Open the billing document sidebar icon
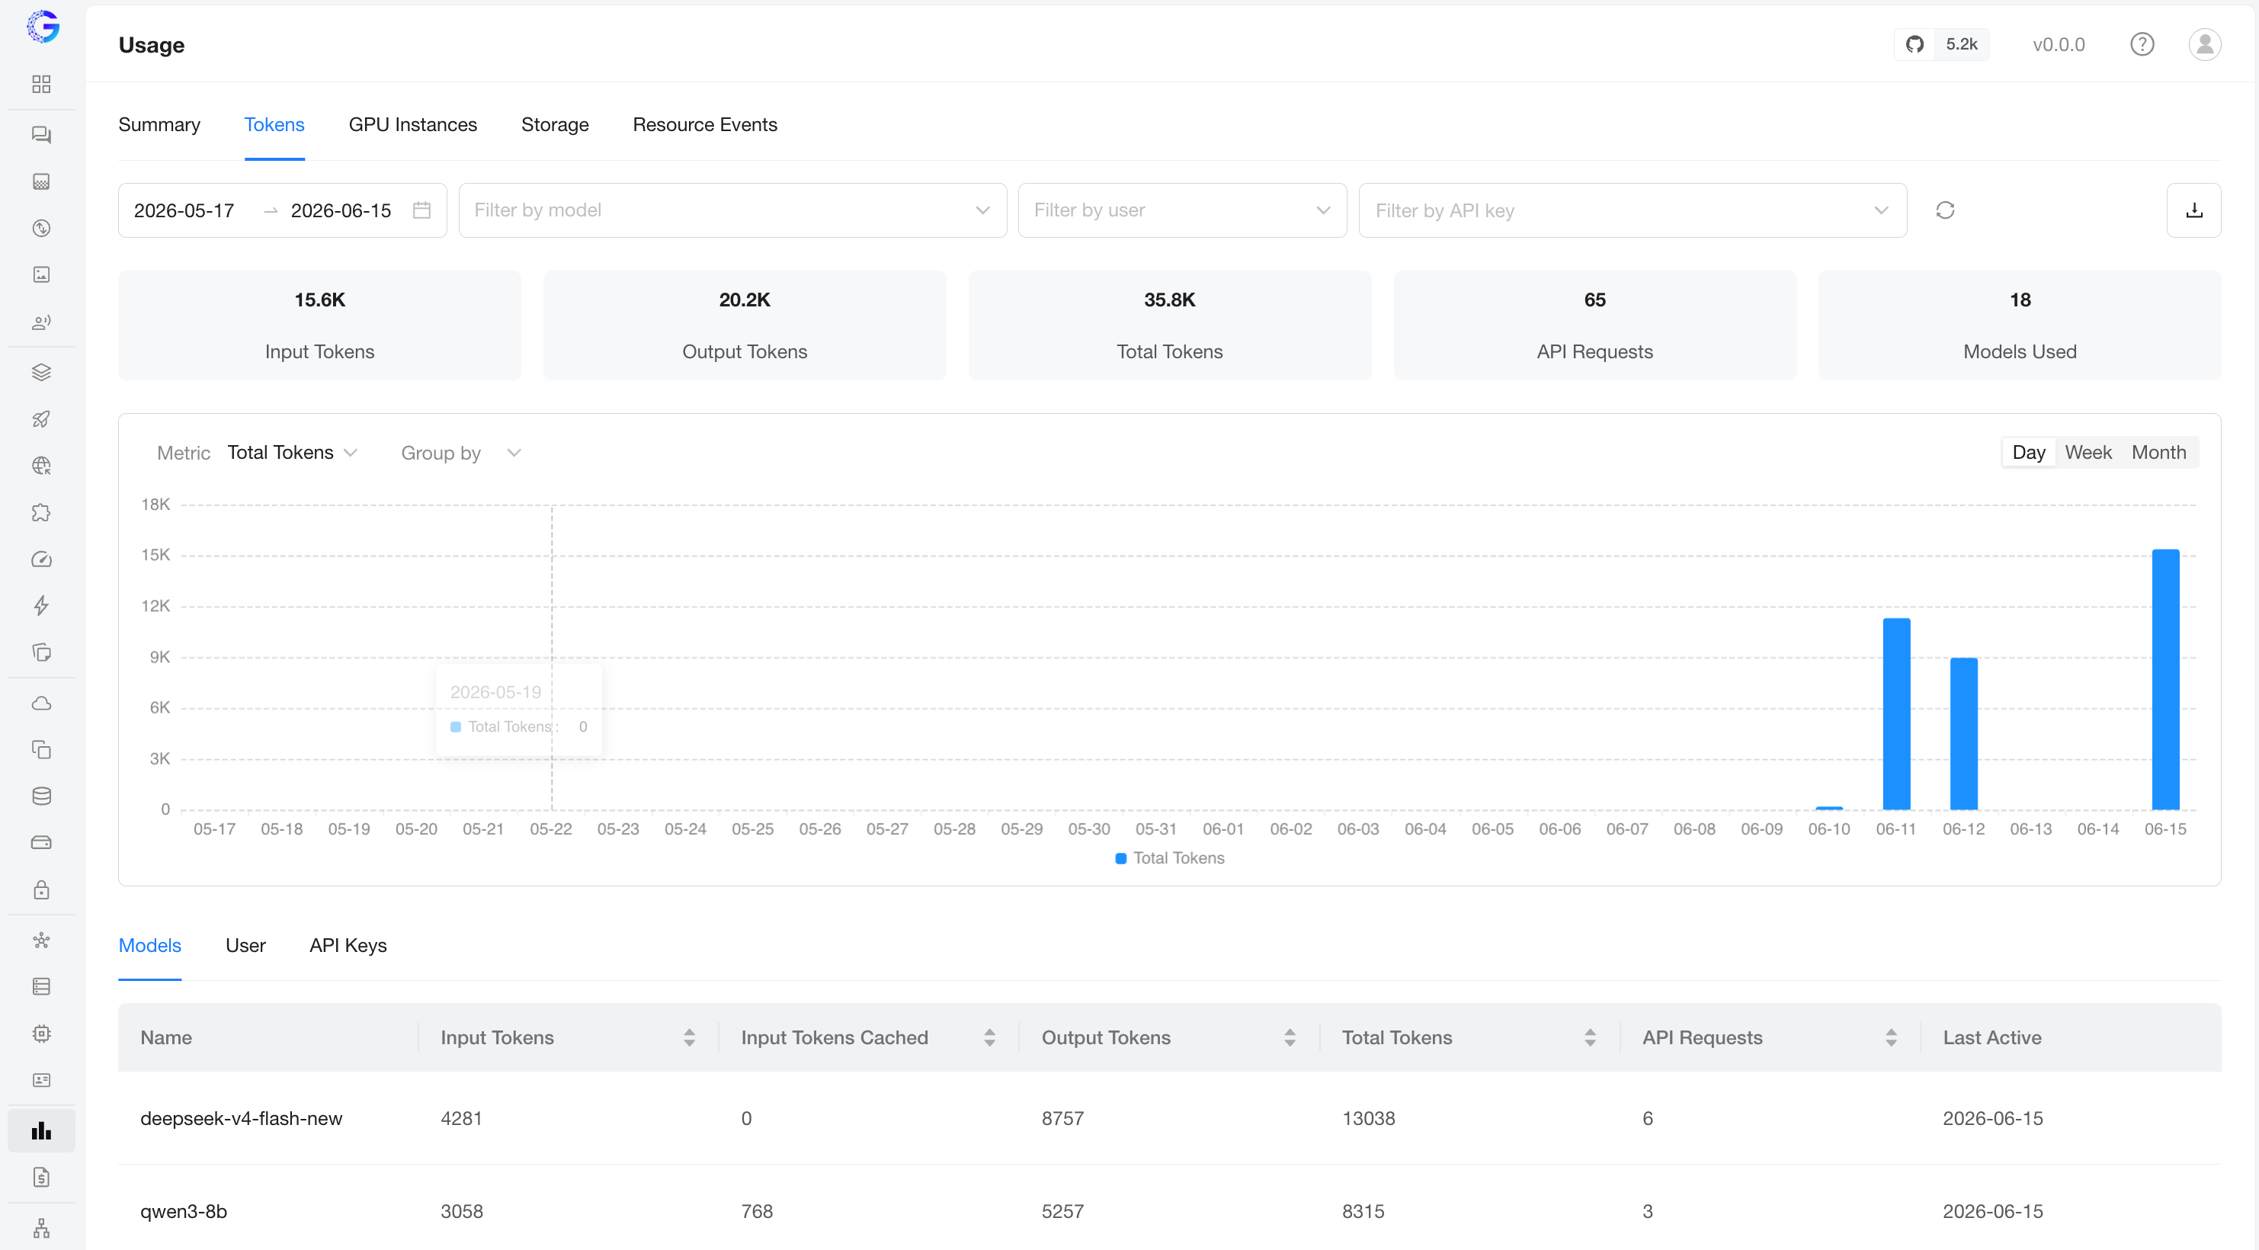2259x1250 pixels. pos(41,1177)
